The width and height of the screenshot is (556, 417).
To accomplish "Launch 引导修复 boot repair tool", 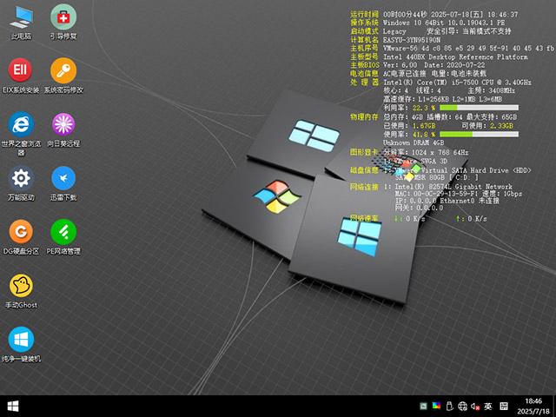I will [63, 22].
